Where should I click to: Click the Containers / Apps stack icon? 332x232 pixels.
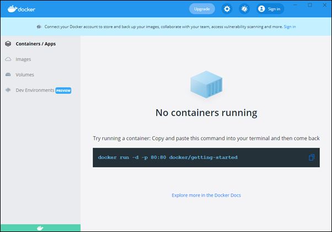(x=8, y=44)
